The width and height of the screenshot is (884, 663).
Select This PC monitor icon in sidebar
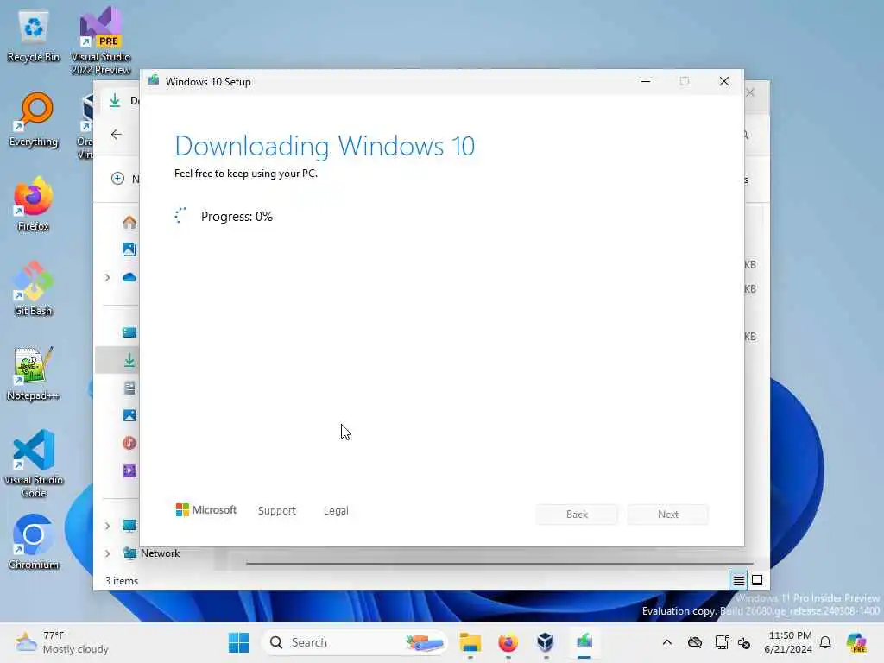(x=129, y=526)
